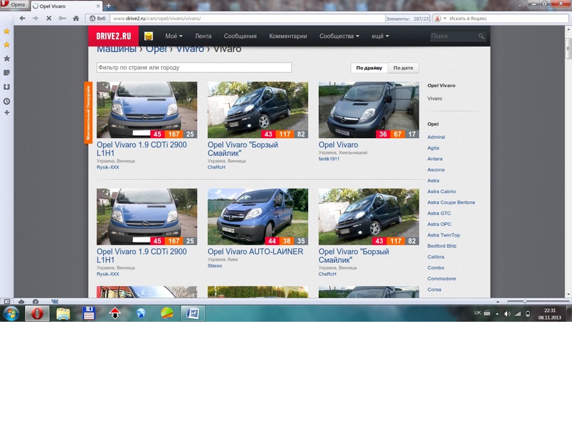Go to the browser home page icon
The width and height of the screenshot is (572, 429).
click(76, 18)
